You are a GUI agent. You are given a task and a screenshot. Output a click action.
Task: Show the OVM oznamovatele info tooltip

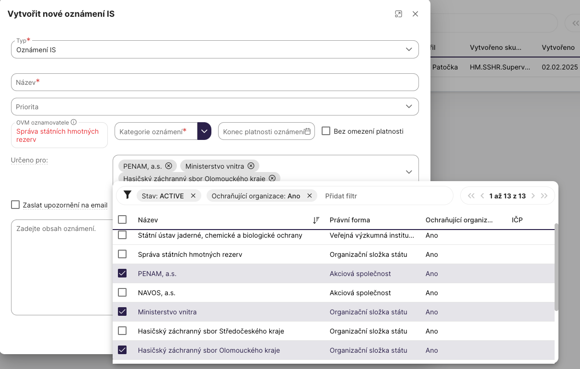[74, 122]
